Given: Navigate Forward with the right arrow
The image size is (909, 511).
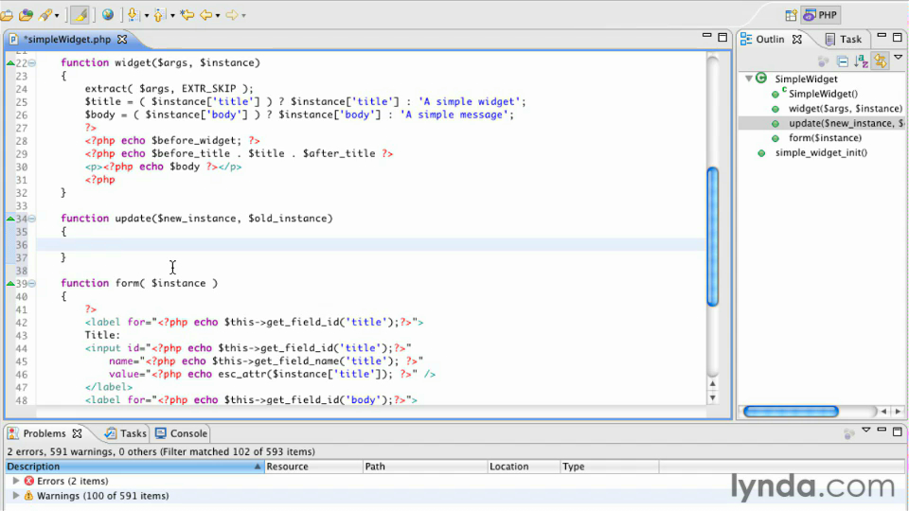Looking at the screenshot, I should click(232, 15).
